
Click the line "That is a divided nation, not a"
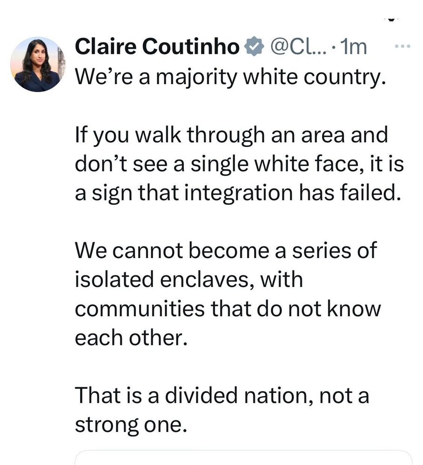click(x=222, y=396)
